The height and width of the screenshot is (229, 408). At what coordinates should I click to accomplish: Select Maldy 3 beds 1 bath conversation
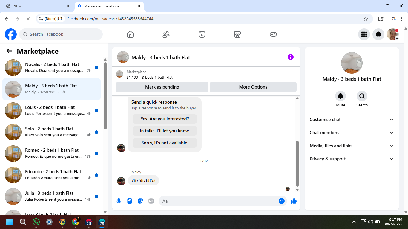tap(51, 89)
